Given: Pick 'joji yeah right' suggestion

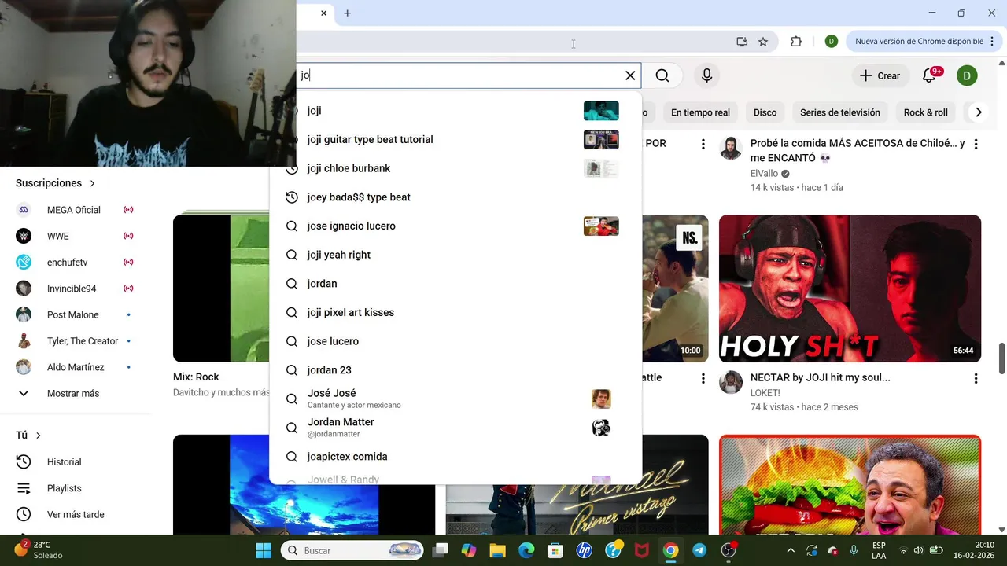Looking at the screenshot, I should pos(456,255).
